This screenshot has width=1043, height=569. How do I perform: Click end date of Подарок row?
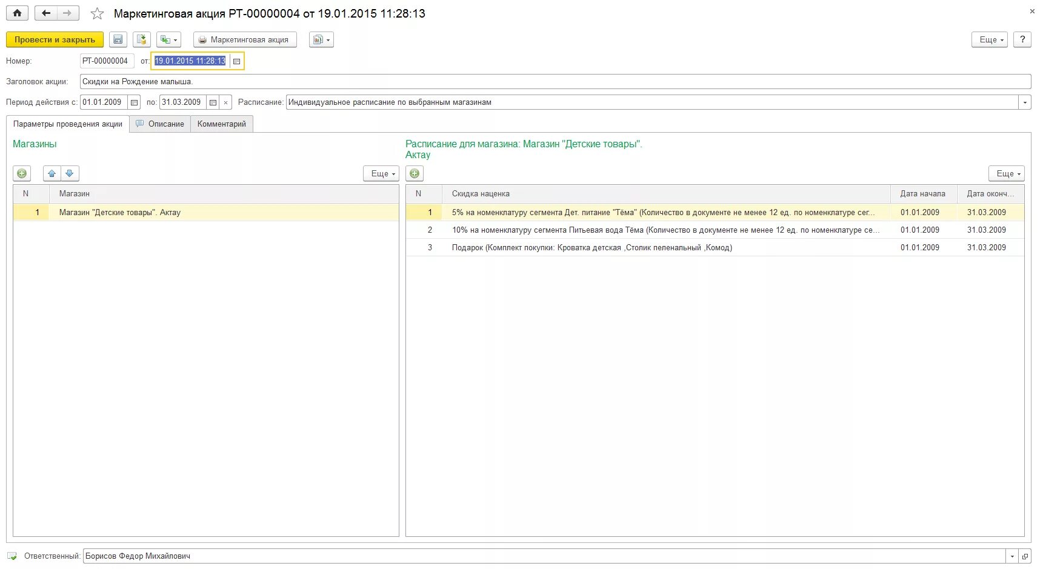pyautogui.click(x=987, y=247)
